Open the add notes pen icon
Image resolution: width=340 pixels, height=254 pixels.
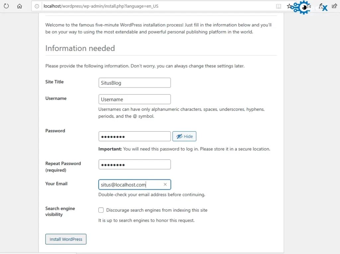point(321,6)
